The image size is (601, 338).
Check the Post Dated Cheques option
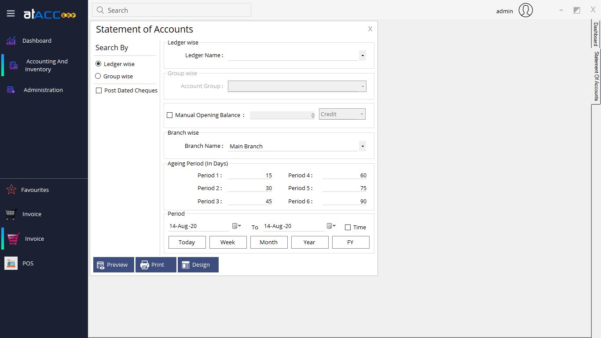point(99,90)
